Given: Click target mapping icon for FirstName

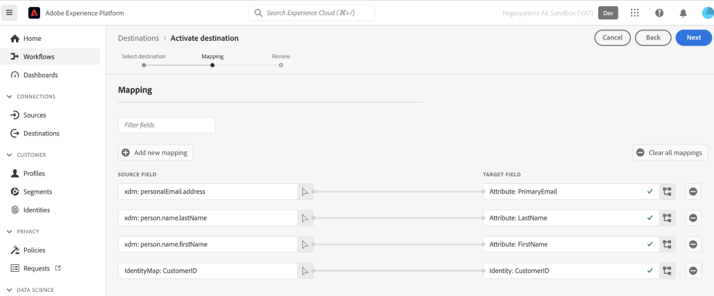Looking at the screenshot, I should [668, 244].
